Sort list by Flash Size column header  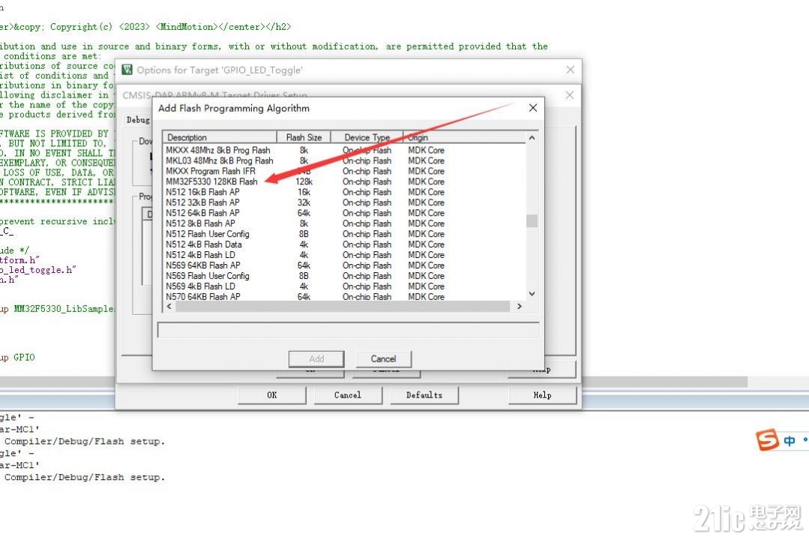(x=304, y=137)
